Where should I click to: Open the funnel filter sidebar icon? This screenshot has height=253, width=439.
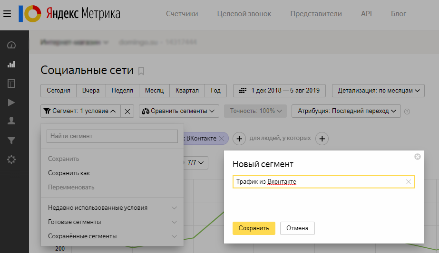11,140
